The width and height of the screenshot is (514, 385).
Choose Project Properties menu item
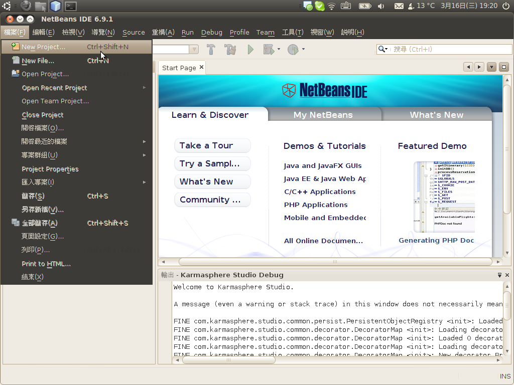tap(77, 169)
